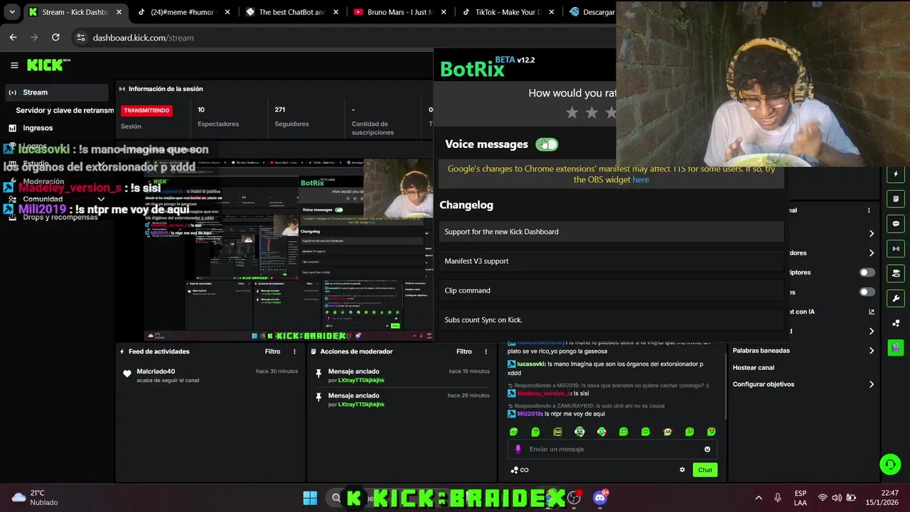Open the weather widget on taskbar

click(x=34, y=498)
